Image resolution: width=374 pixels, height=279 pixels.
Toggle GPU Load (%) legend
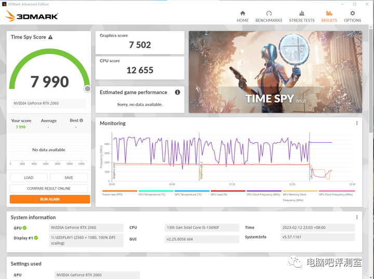pyautogui.click(x=228, y=193)
